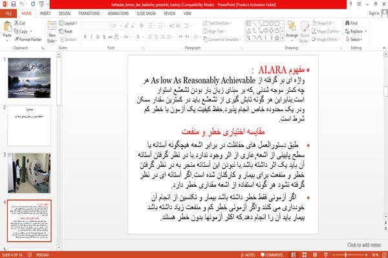Image resolution: width=388 pixels, height=258 pixels.
Task: Open PowerPoint Help question mark
Action: pos(350,5)
